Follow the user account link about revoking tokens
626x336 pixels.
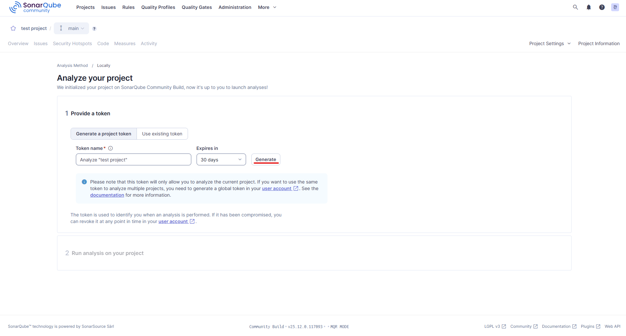(x=176, y=221)
